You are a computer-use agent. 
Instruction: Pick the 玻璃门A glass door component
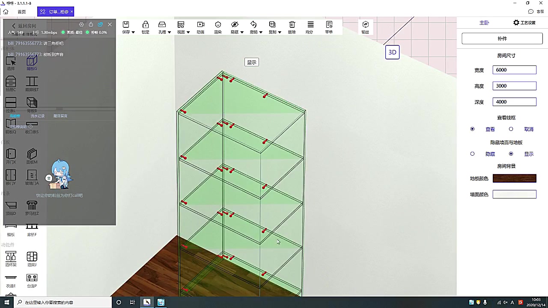(x=32, y=178)
